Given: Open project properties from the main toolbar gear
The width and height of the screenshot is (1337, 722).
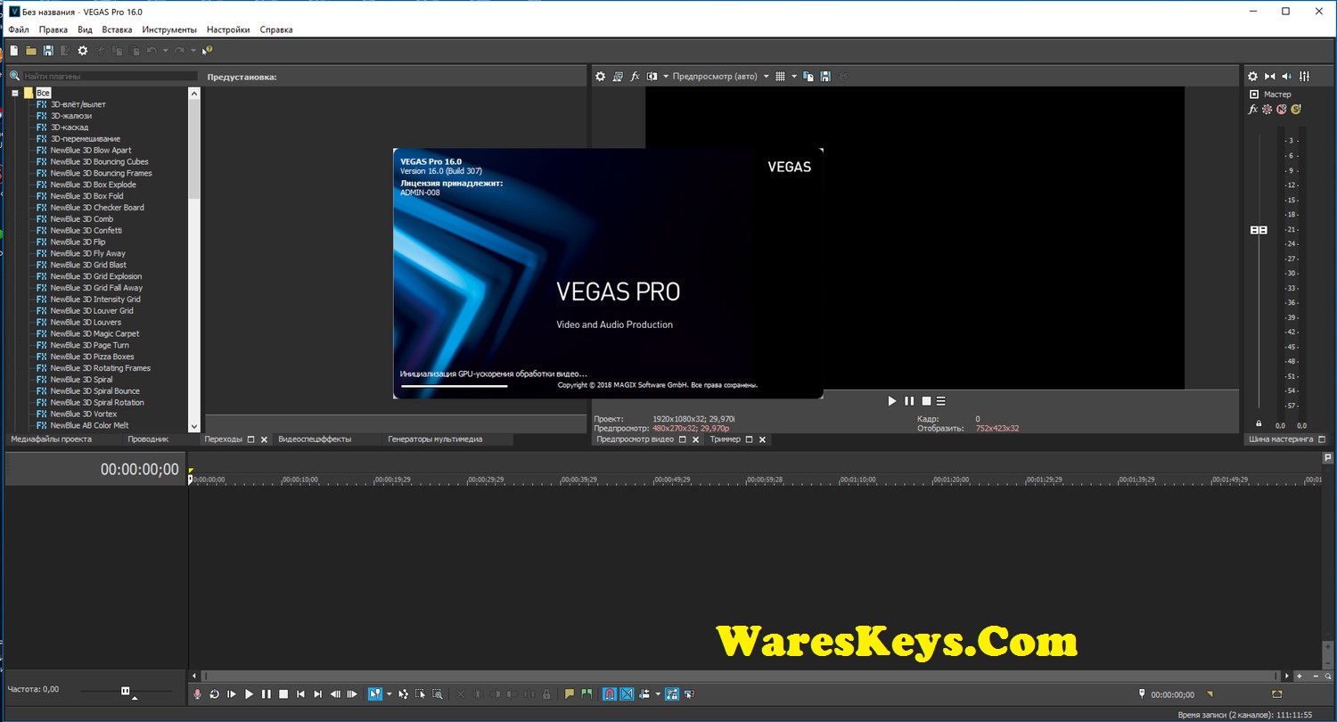Looking at the screenshot, I should click(x=83, y=51).
